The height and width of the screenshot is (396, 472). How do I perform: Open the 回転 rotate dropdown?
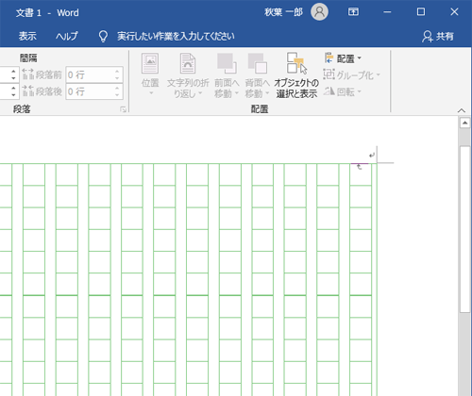point(343,91)
